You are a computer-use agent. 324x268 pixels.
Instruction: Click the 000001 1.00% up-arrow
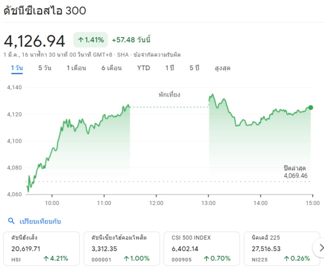coord(126,258)
